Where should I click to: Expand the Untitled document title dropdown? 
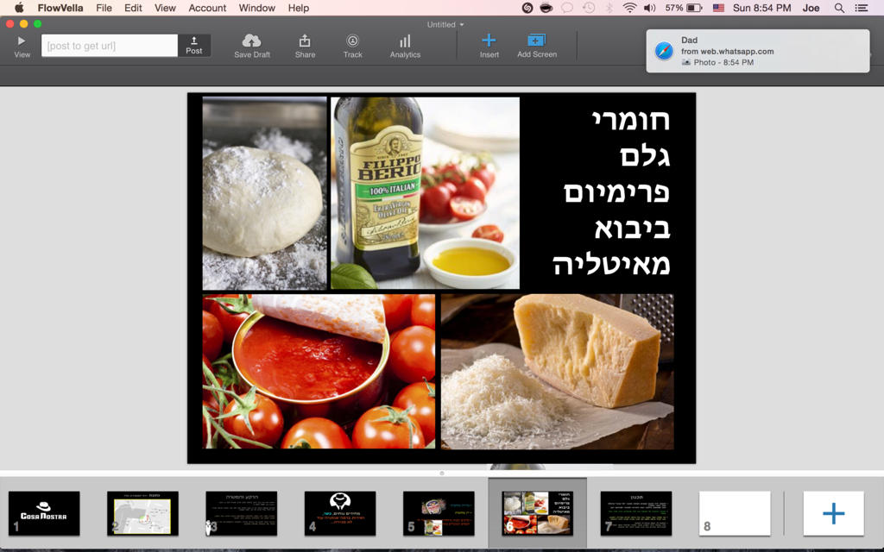click(445, 24)
